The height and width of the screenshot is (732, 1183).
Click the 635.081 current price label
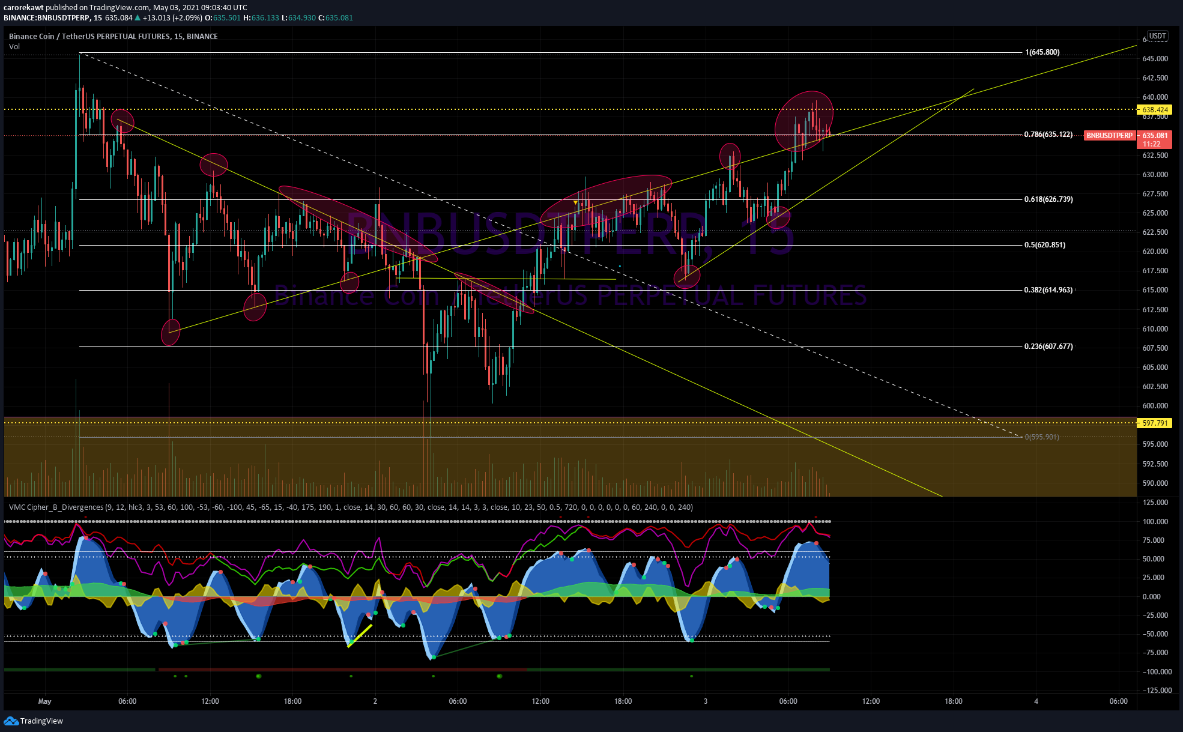[x=1155, y=136]
